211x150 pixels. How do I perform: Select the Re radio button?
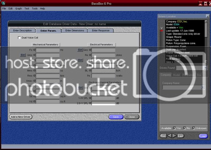pos(90,55)
